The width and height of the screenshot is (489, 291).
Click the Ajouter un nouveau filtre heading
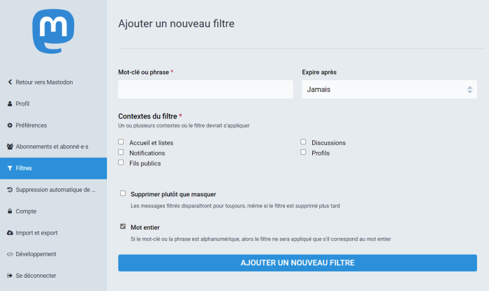pos(176,24)
